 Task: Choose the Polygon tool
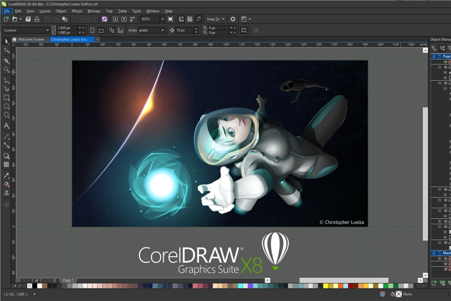pos(6,115)
